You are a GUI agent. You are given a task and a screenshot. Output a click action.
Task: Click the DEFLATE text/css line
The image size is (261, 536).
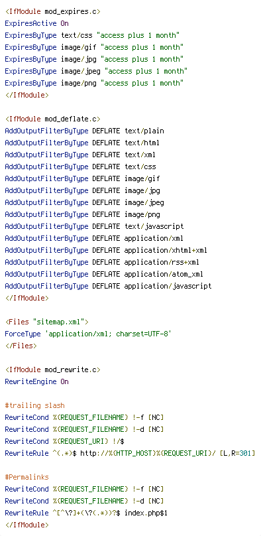click(x=80, y=167)
